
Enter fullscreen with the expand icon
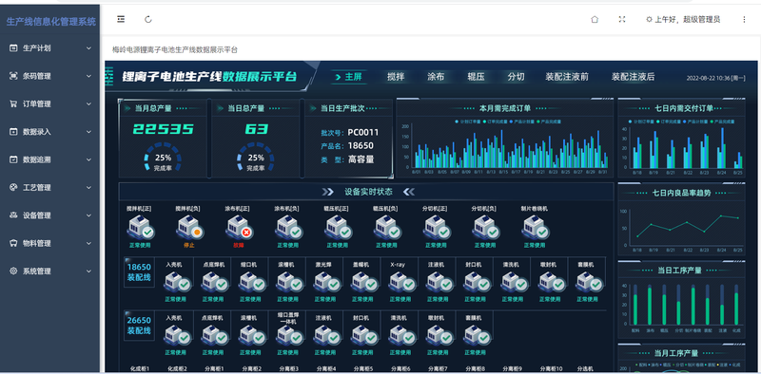(x=622, y=19)
